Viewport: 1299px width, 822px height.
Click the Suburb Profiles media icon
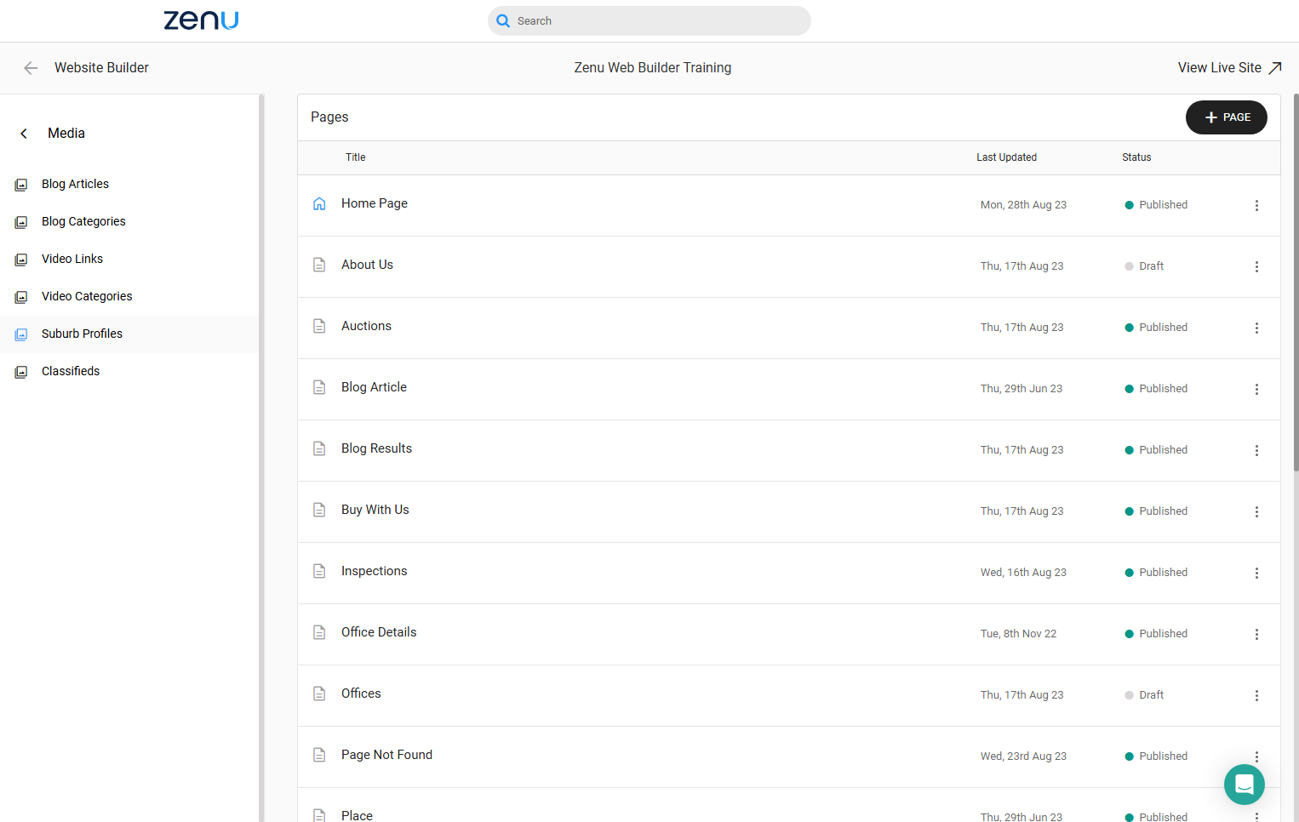click(21, 334)
